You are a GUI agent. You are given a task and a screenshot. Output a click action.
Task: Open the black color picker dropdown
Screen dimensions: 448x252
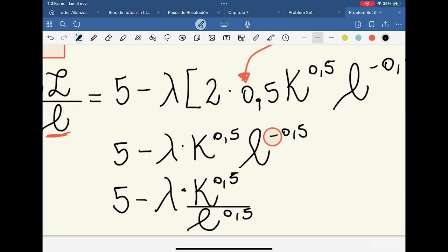(x=385, y=38)
